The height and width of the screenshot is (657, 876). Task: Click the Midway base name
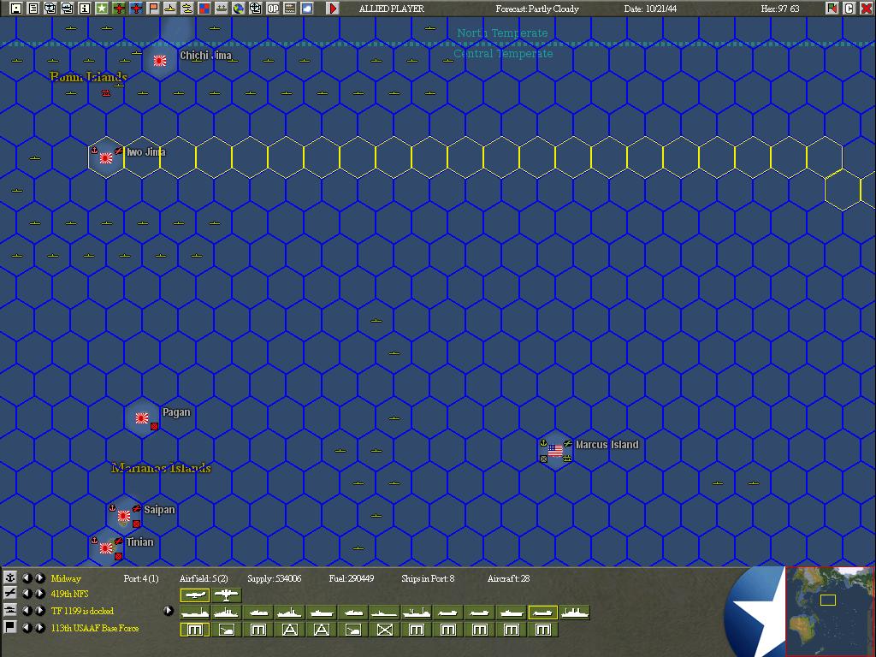pyautogui.click(x=66, y=578)
